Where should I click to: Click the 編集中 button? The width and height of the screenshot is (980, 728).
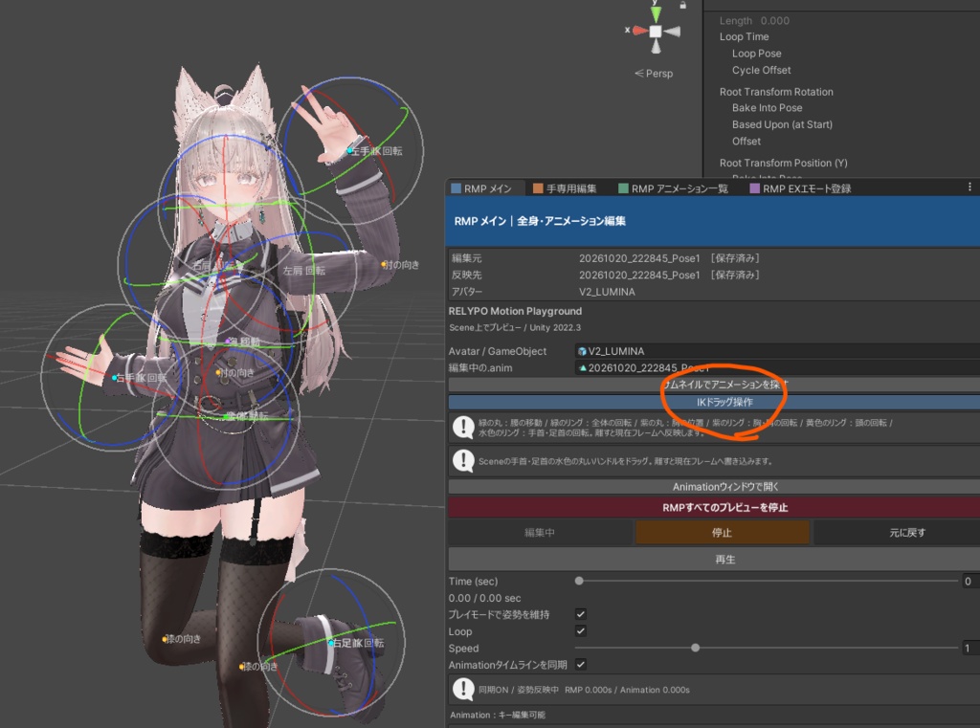[x=540, y=533]
